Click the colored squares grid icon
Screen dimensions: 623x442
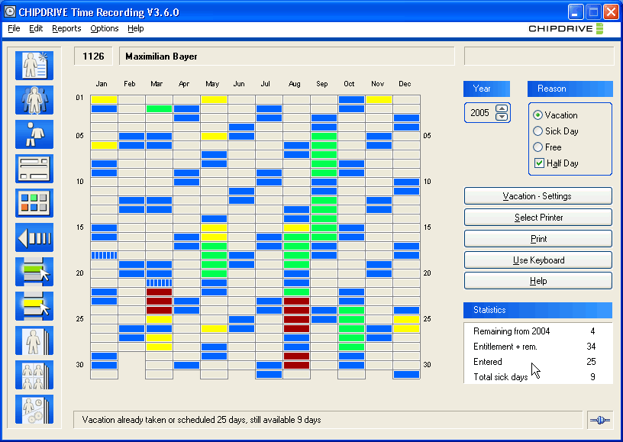(34, 203)
